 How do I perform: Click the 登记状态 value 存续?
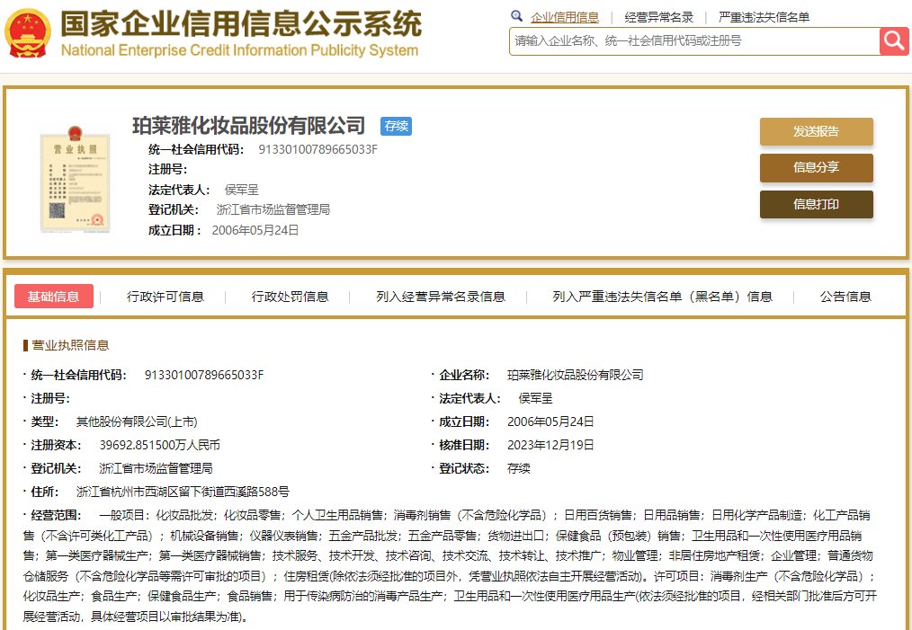[519, 468]
